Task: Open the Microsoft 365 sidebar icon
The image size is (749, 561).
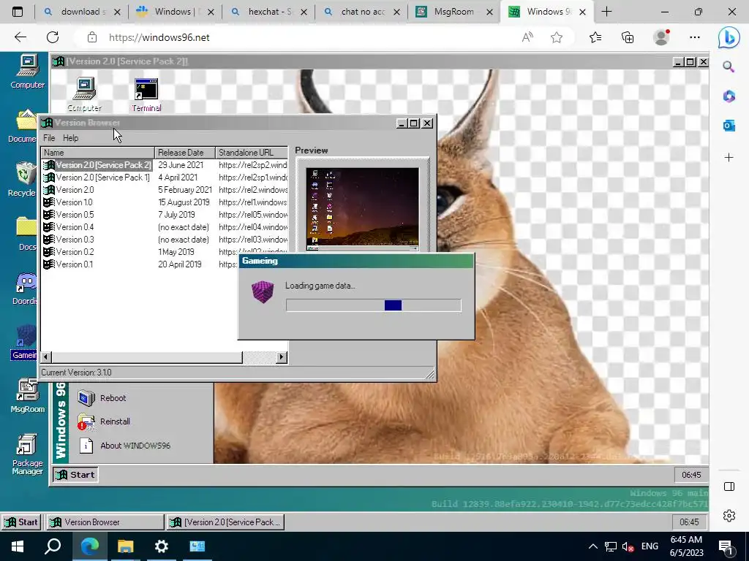Action: 729,96
